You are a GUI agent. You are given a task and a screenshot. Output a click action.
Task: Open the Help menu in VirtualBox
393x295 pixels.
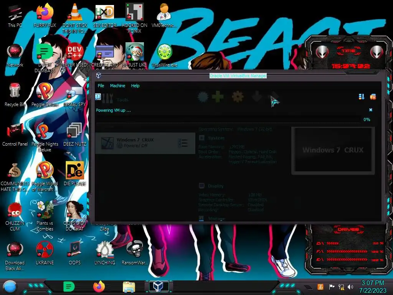pos(135,86)
